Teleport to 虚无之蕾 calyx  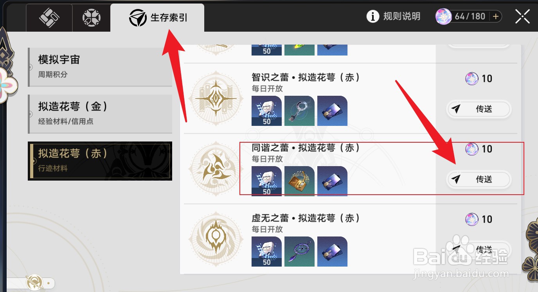click(479, 249)
